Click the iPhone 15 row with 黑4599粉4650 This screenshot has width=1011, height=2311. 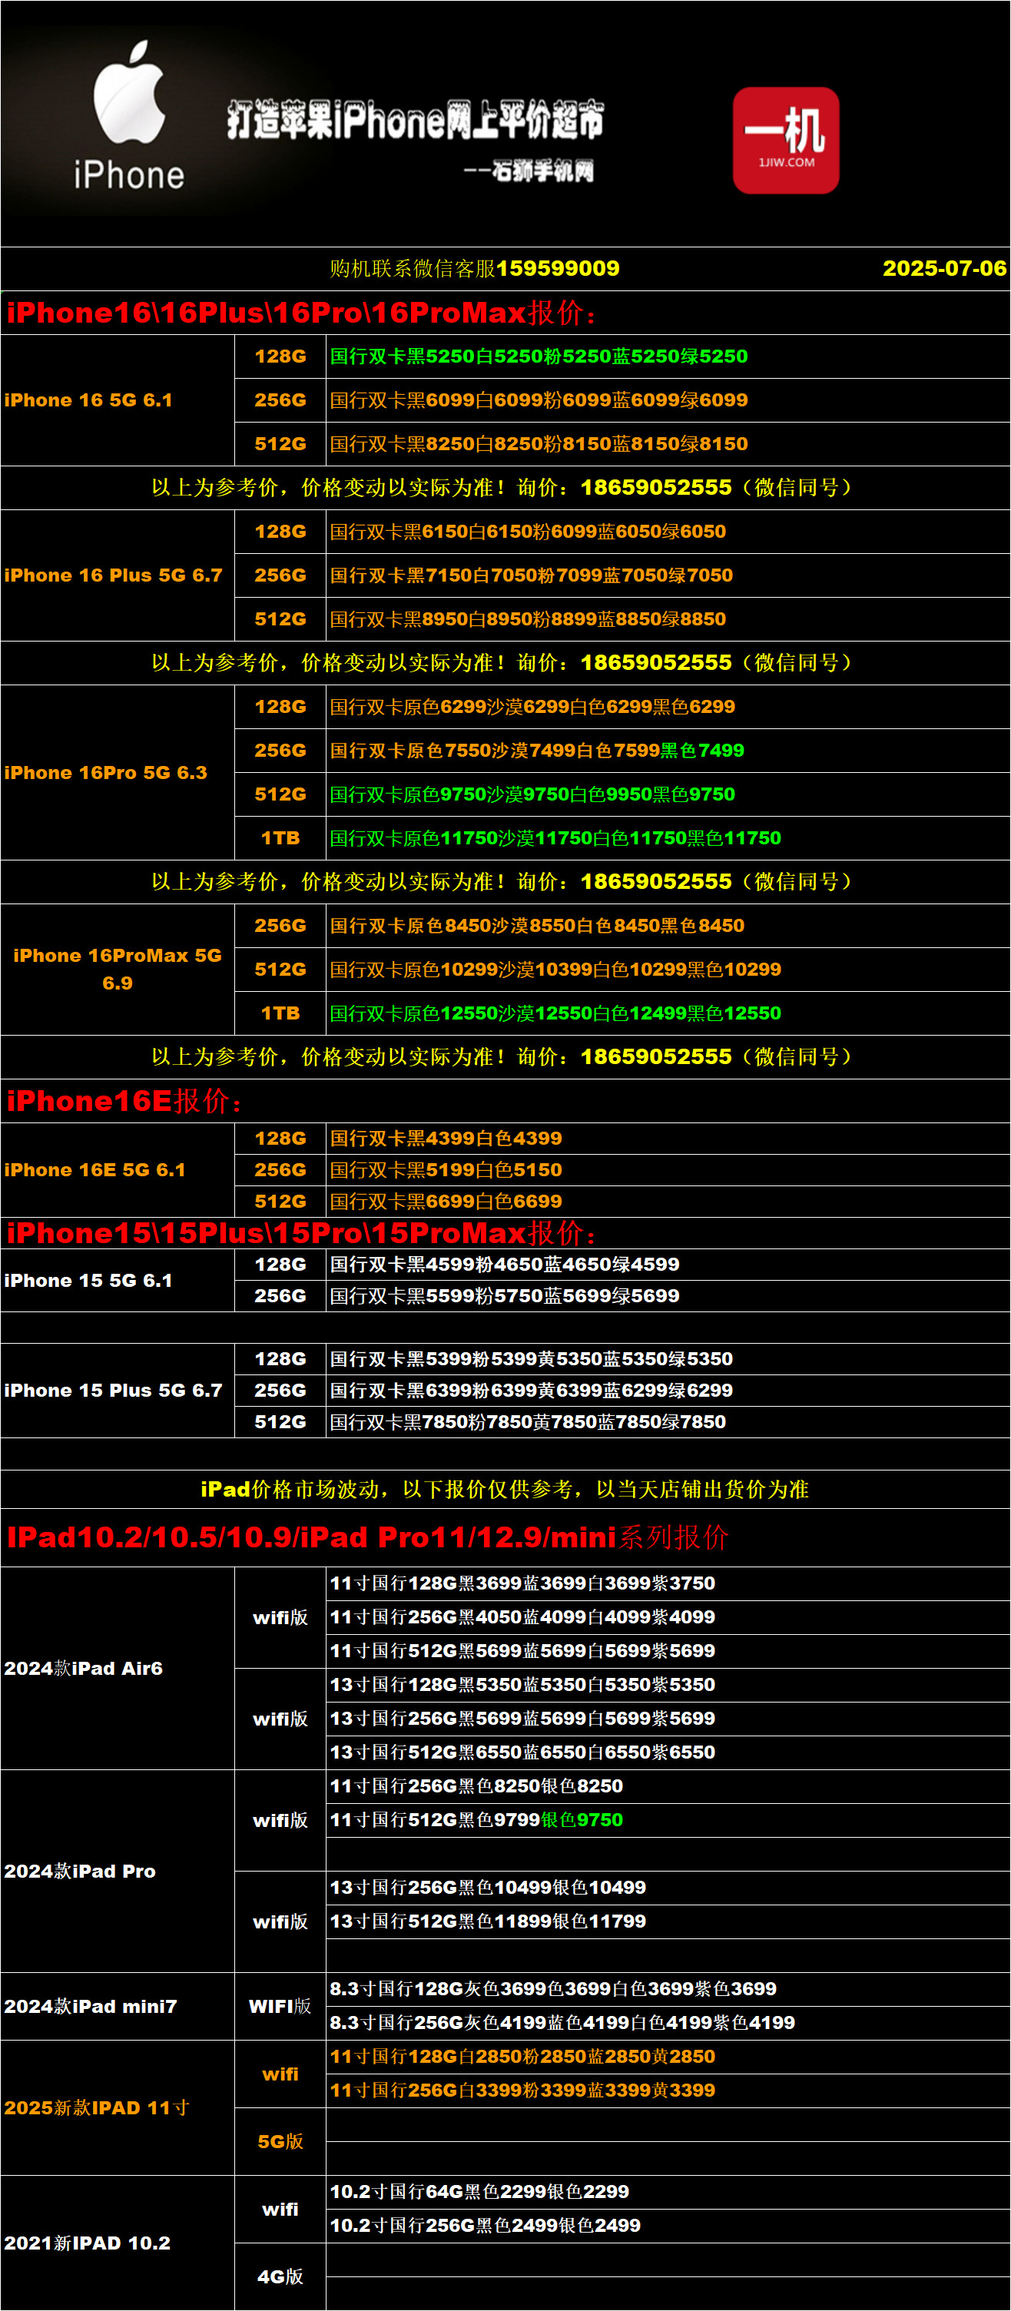[668, 1264]
